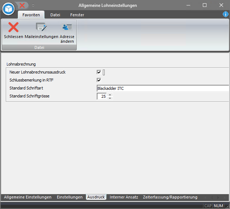Click the Neuer Lohnabrechnunsausdruck label
The width and height of the screenshot is (230, 209).
coord(37,72)
